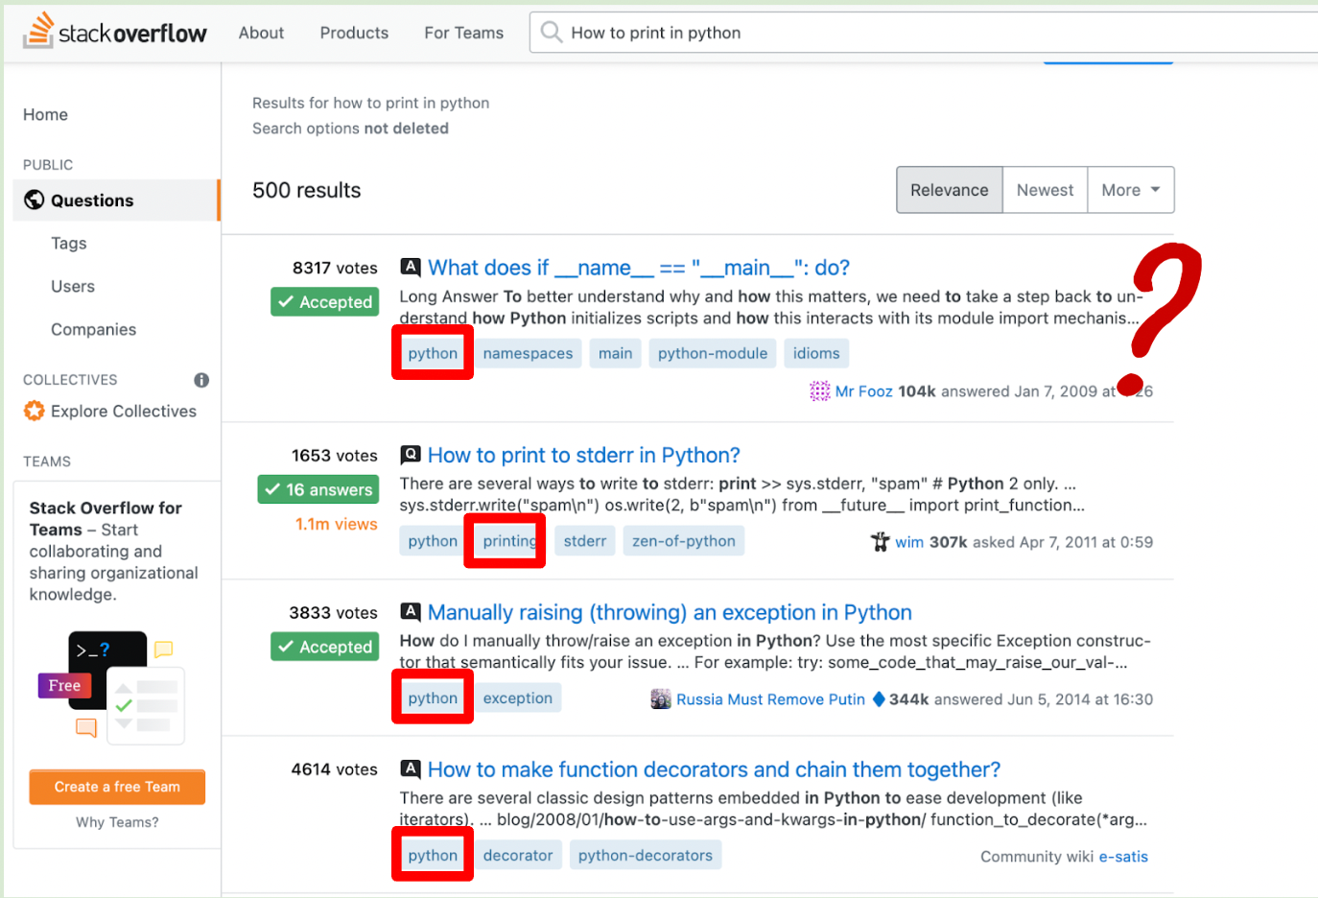Click Russia Must Remove Putin avatar
Viewport: 1318px width, 898px height.
click(661, 699)
